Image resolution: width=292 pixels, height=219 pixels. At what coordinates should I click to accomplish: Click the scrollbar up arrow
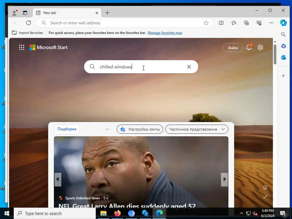(x=275, y=41)
